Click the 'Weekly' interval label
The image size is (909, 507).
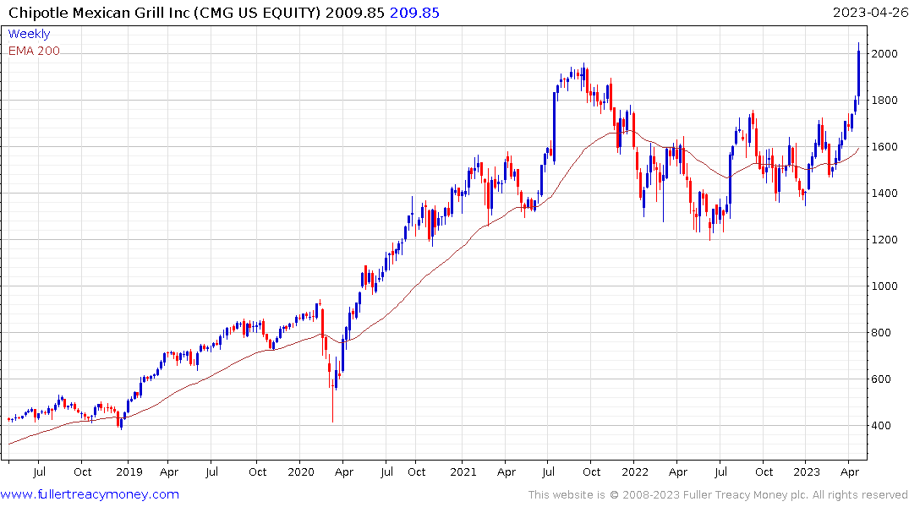click(x=29, y=34)
